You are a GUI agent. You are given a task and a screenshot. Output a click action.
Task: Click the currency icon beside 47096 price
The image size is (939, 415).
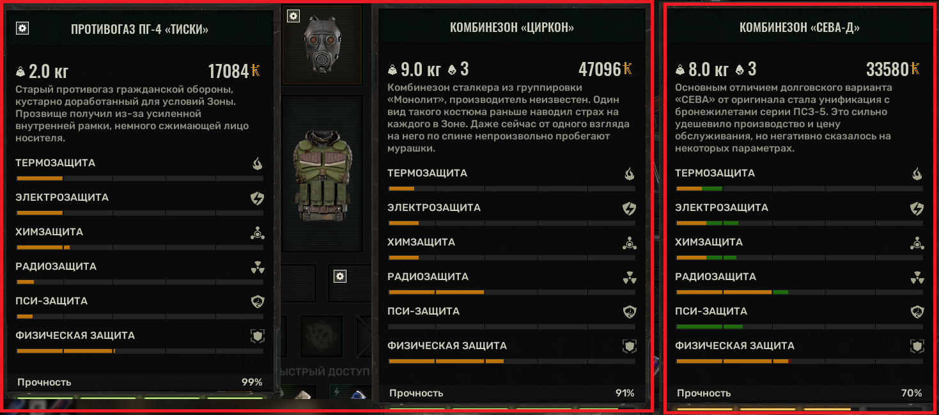pyautogui.click(x=627, y=69)
